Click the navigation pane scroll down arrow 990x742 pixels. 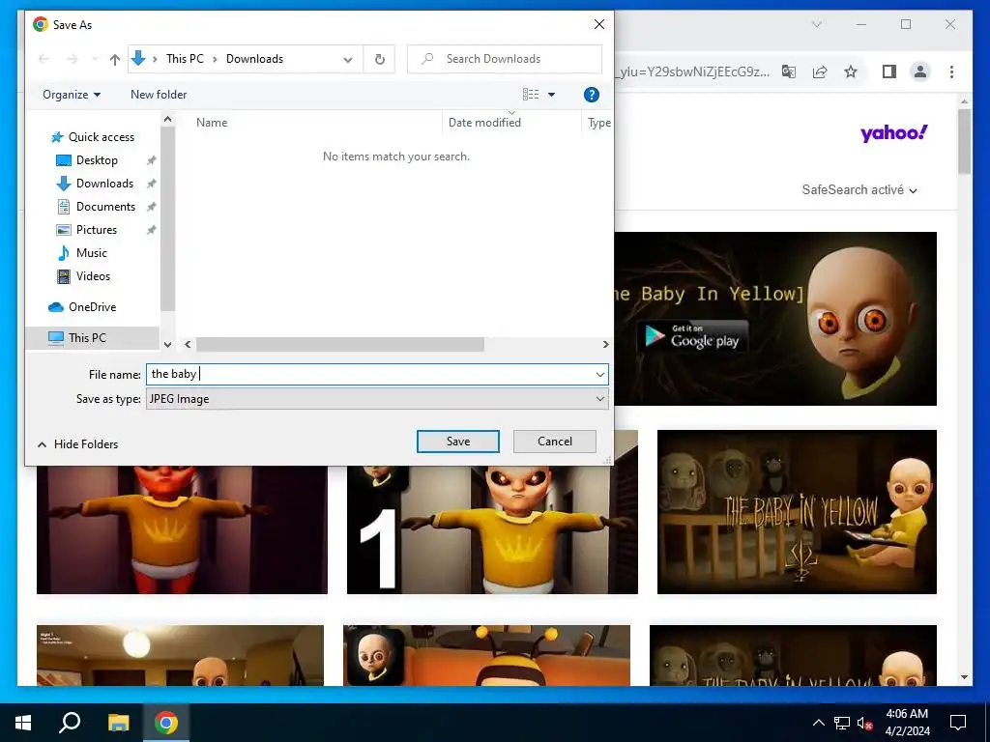(167, 345)
